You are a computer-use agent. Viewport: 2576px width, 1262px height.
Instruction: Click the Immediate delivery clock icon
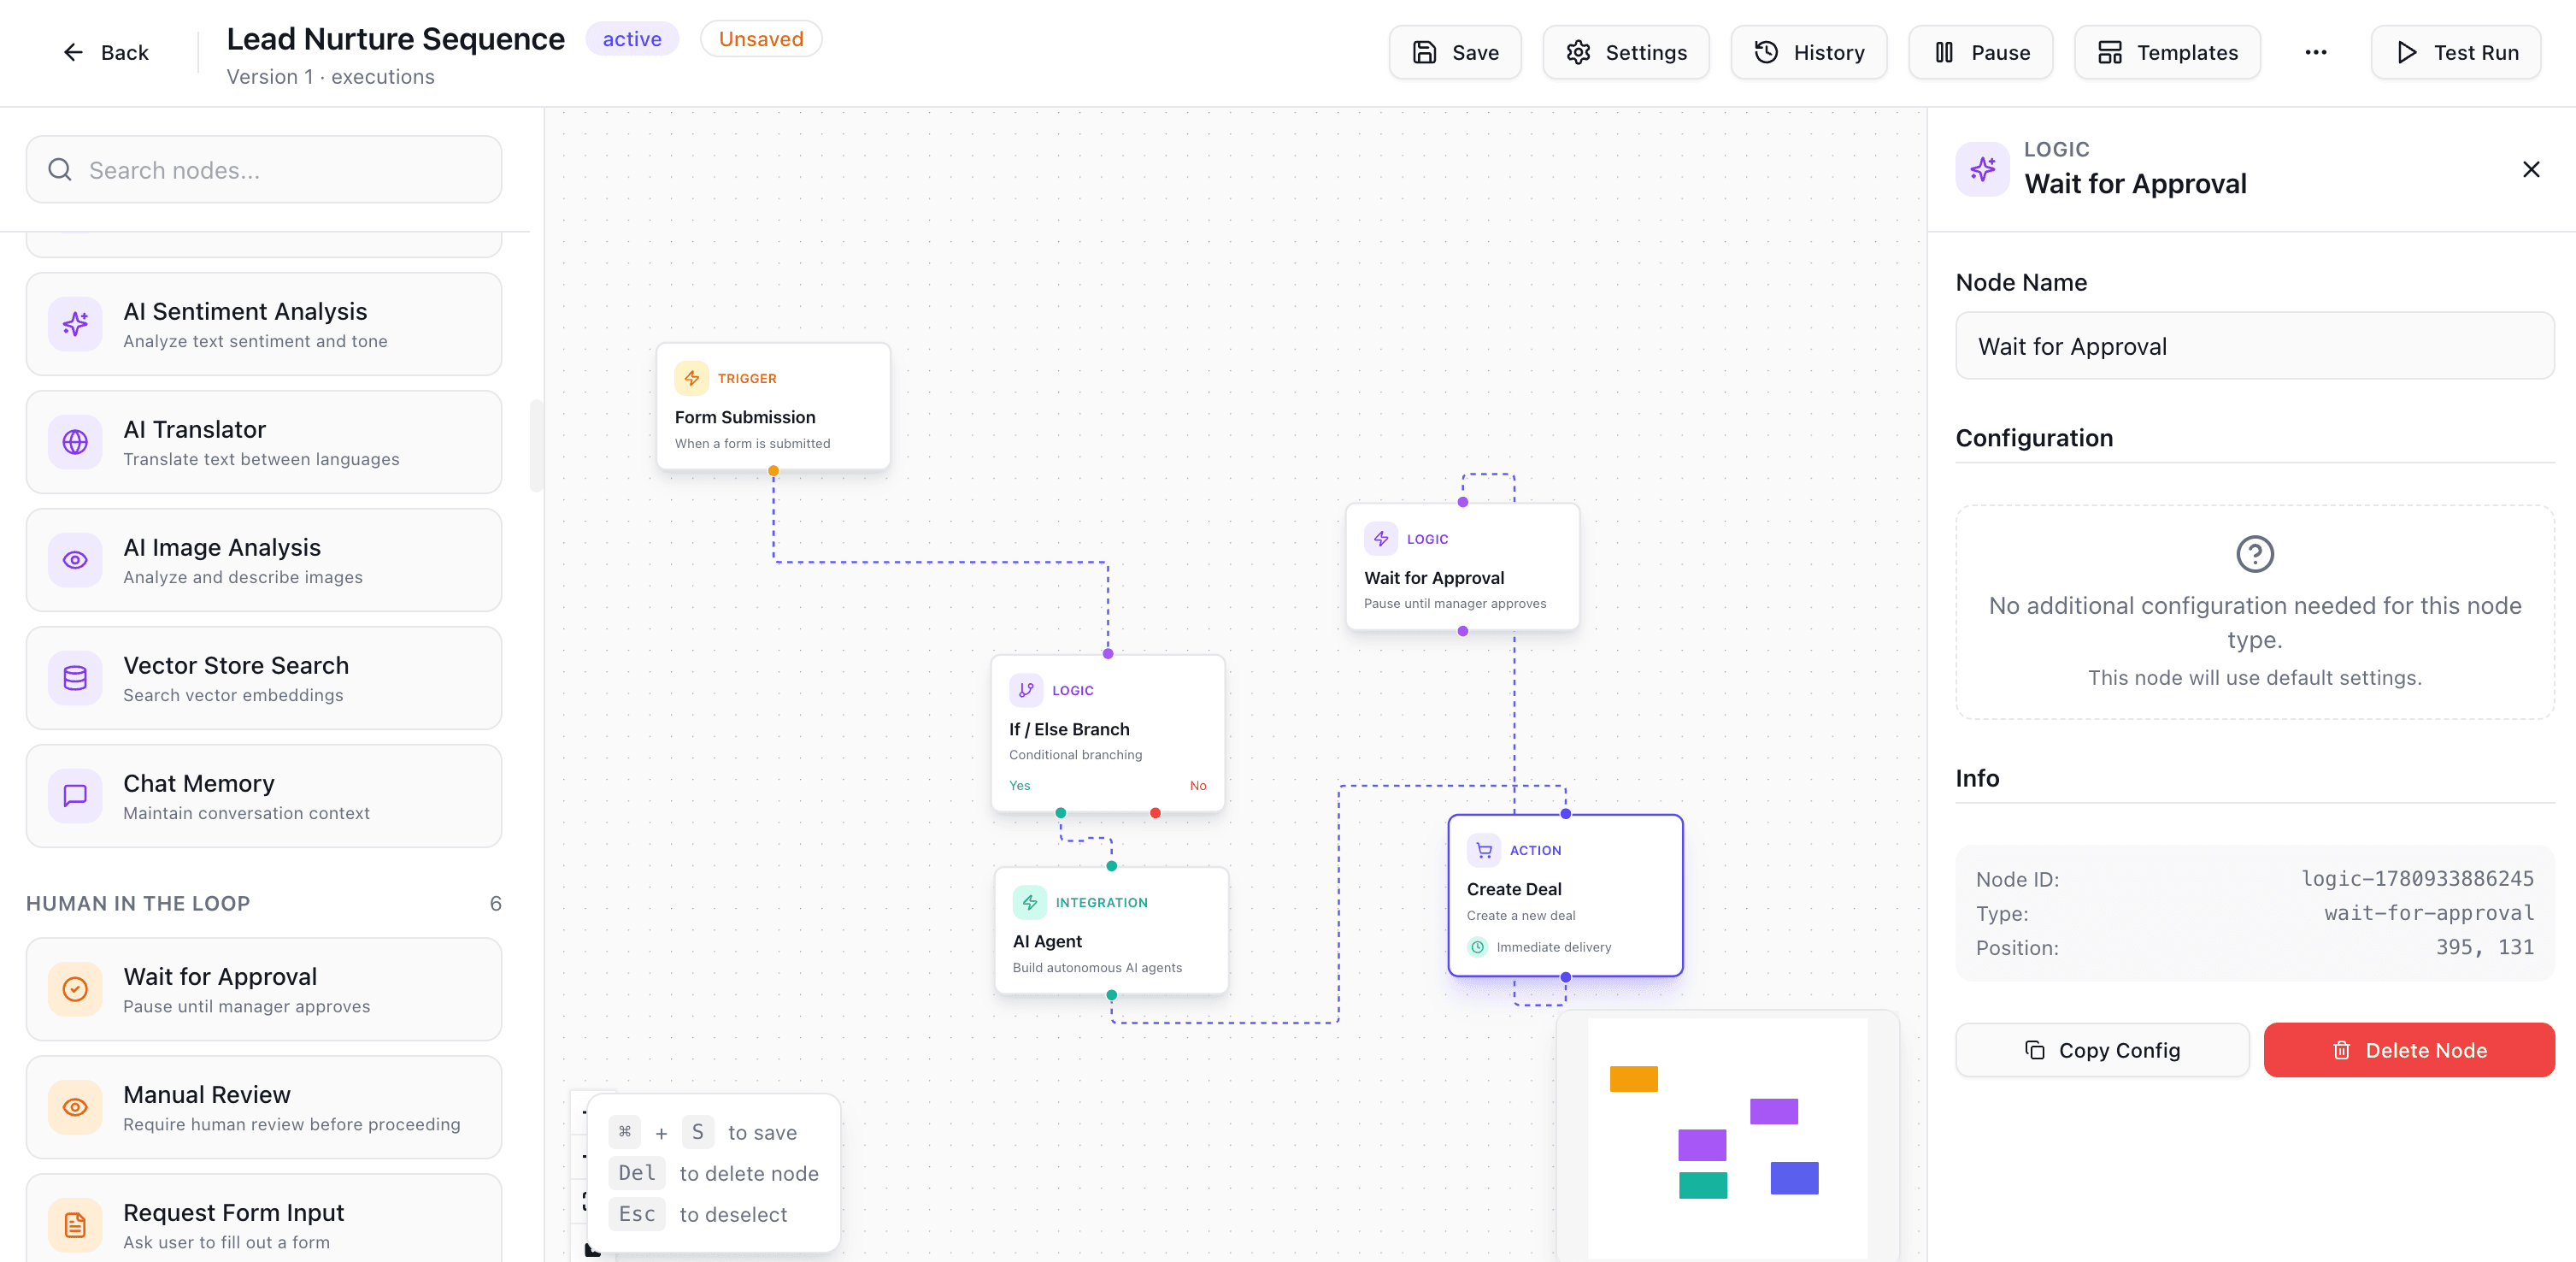tap(1477, 947)
